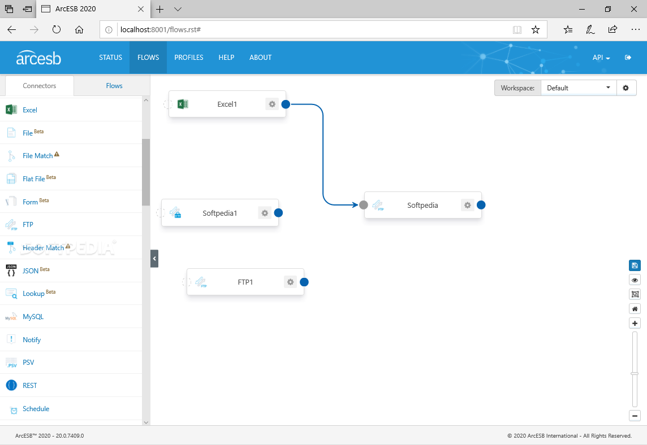
Task: Click the Header Match connector icon
Action: (x=11, y=248)
